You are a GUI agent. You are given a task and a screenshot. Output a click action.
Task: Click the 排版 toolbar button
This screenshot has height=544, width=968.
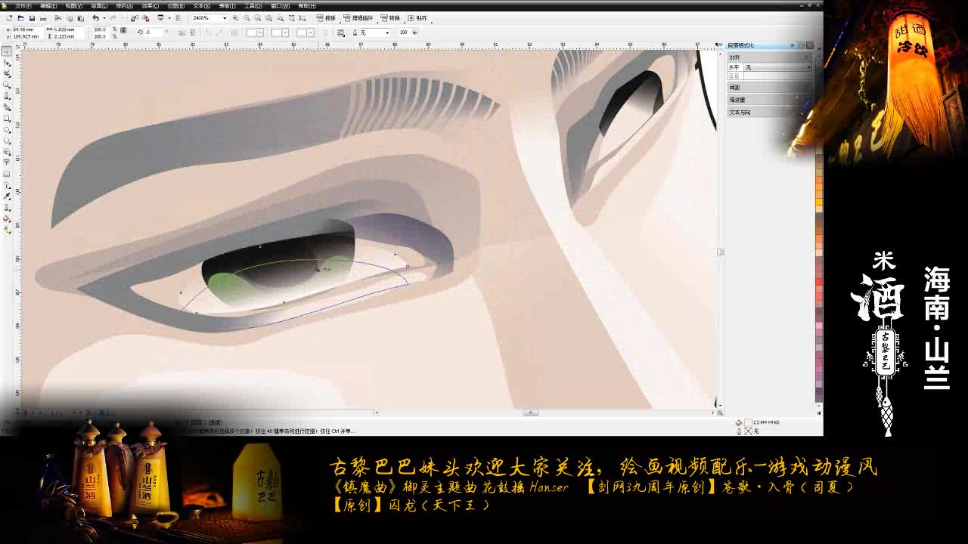click(326, 18)
